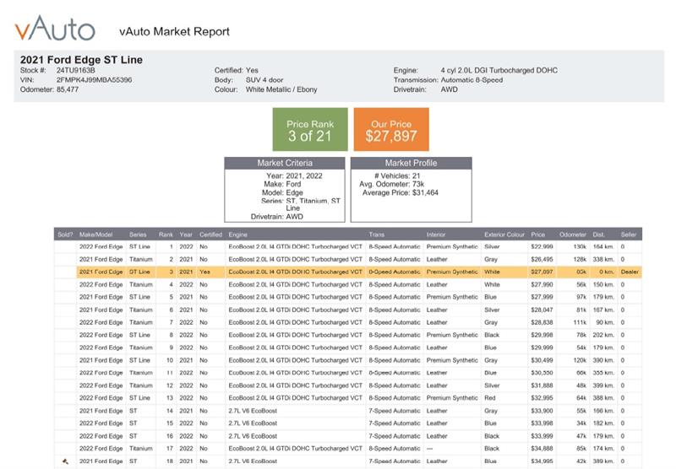This screenshot has width=676, height=469.
Task: Select the vAuto Market Report title
Action: pos(174,31)
